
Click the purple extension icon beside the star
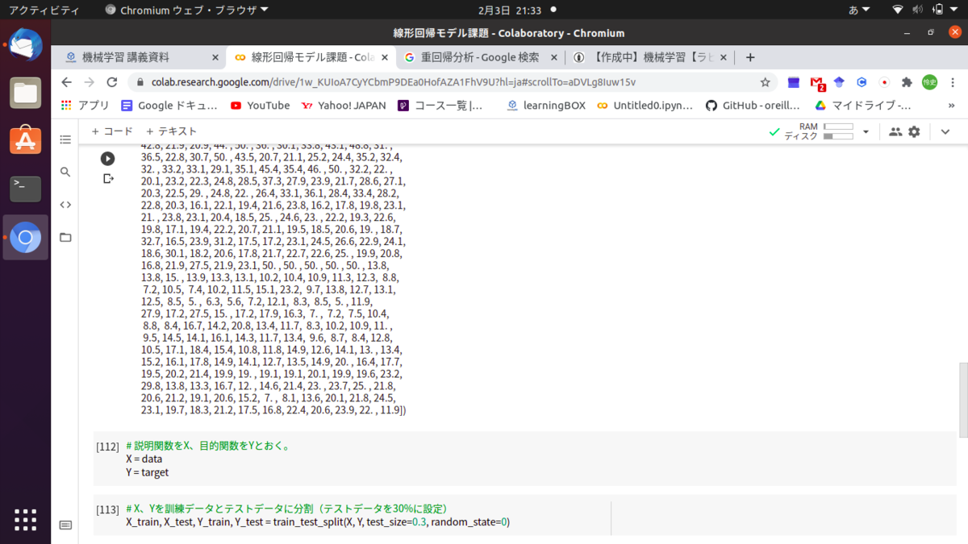click(794, 82)
